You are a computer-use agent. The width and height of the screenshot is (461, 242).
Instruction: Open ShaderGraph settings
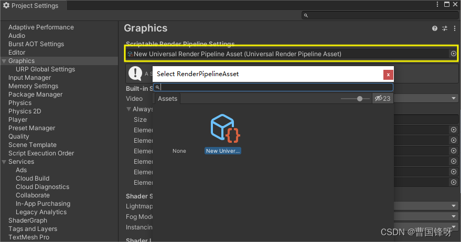(x=28, y=220)
